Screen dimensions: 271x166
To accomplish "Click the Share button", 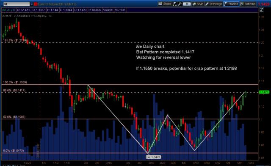I will click(x=165, y=4).
